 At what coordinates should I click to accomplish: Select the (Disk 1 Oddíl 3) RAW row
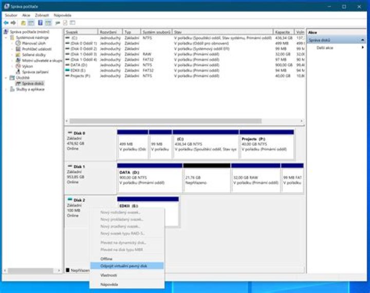185,54
